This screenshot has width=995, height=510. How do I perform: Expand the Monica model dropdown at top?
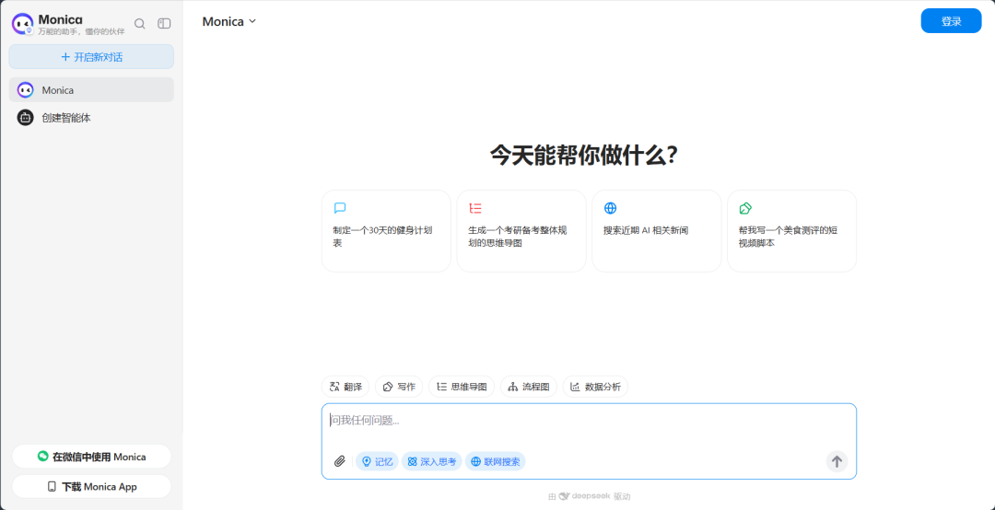pos(229,21)
